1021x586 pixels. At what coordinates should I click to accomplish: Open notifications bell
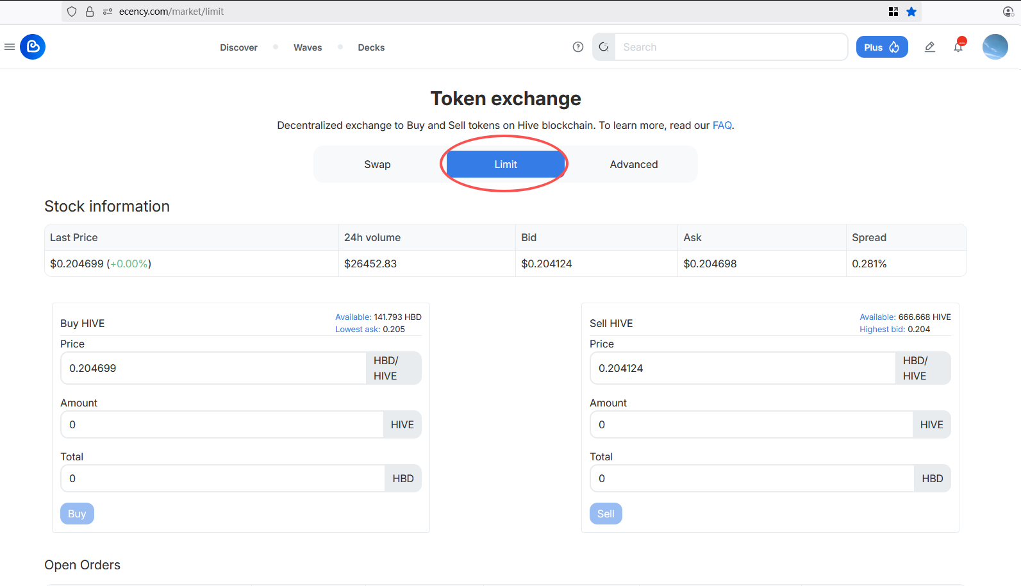[x=959, y=46]
